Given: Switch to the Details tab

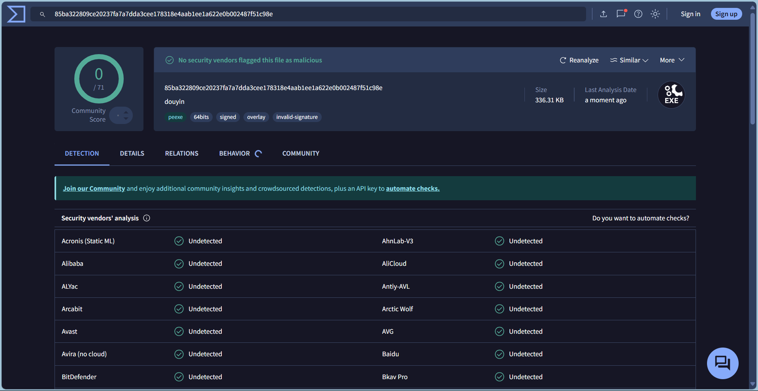Looking at the screenshot, I should (x=132, y=153).
